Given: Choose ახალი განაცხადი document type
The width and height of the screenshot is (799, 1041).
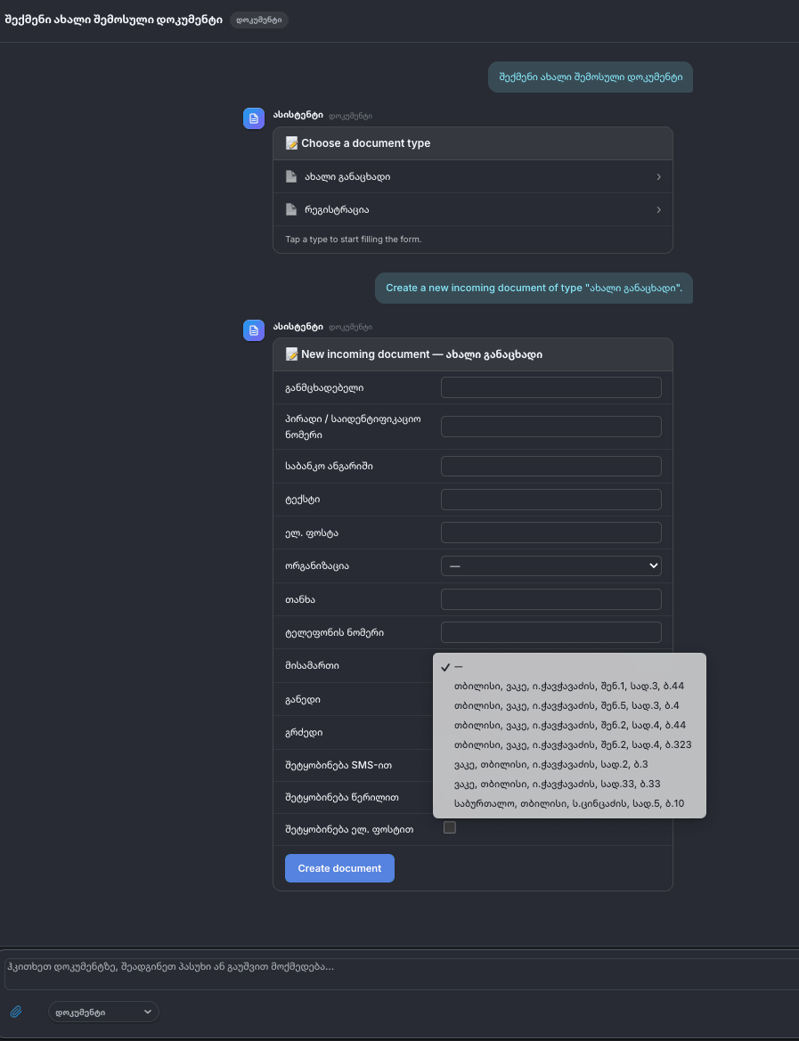Looking at the screenshot, I should (472, 176).
